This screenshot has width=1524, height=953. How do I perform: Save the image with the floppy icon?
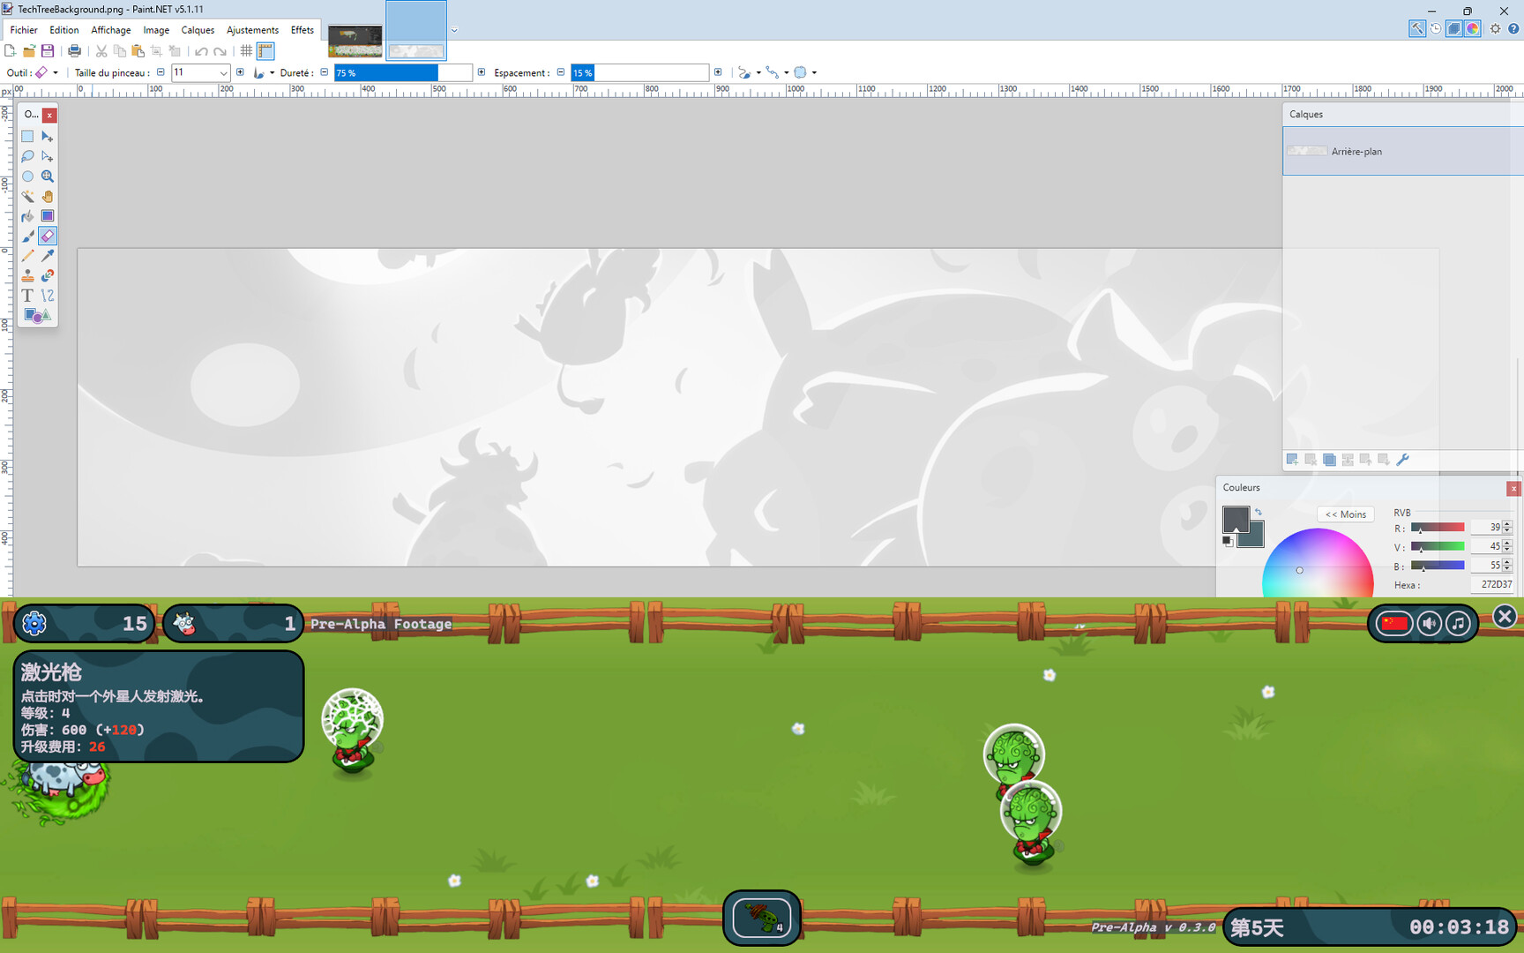click(48, 51)
